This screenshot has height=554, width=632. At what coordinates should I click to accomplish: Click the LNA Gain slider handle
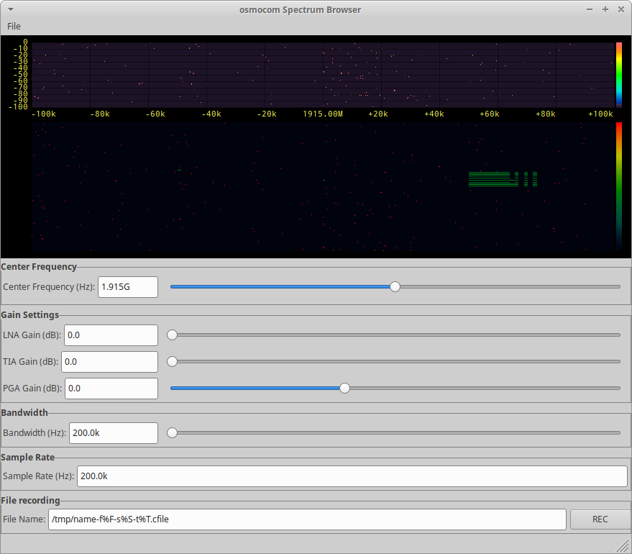tap(172, 335)
